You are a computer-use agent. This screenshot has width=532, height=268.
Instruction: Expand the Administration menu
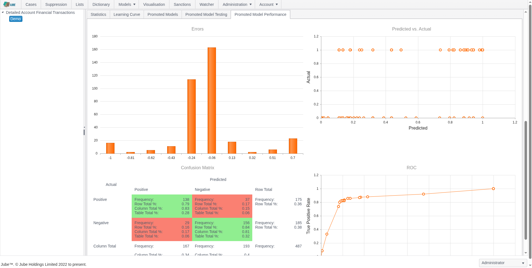coord(237,4)
